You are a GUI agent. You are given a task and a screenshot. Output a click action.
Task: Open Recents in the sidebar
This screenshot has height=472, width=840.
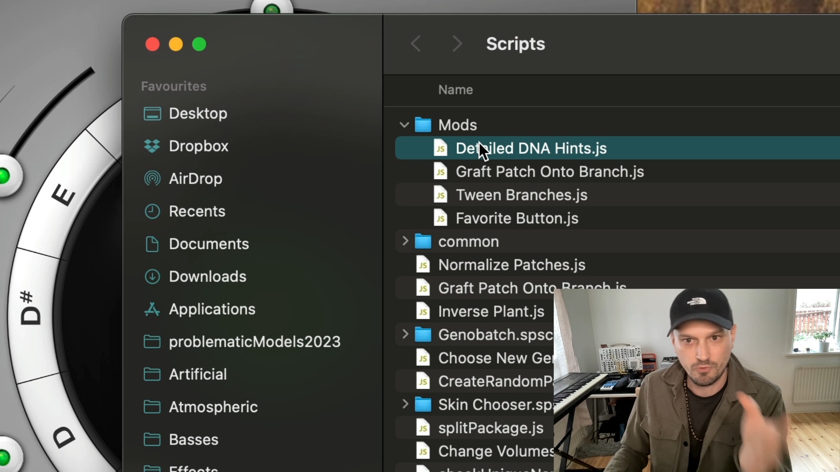pyautogui.click(x=185, y=211)
